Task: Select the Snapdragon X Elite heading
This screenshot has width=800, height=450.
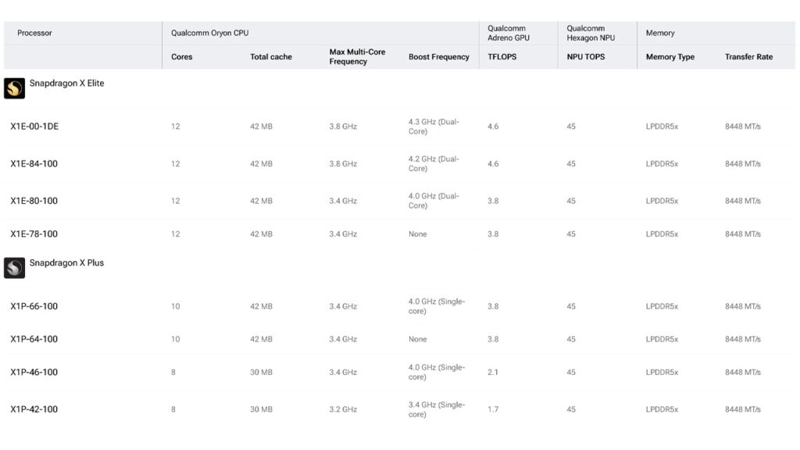Action: click(x=66, y=83)
